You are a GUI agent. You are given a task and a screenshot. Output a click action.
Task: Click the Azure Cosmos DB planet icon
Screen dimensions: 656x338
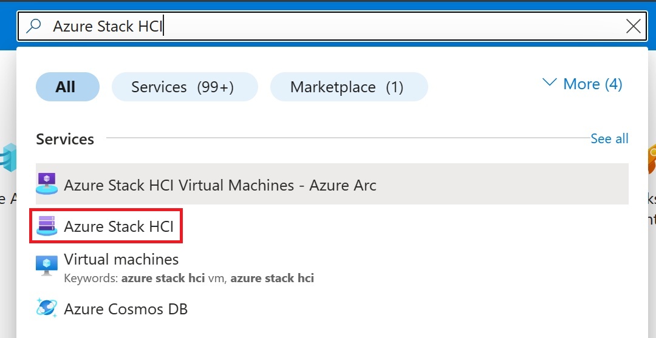coord(47,308)
